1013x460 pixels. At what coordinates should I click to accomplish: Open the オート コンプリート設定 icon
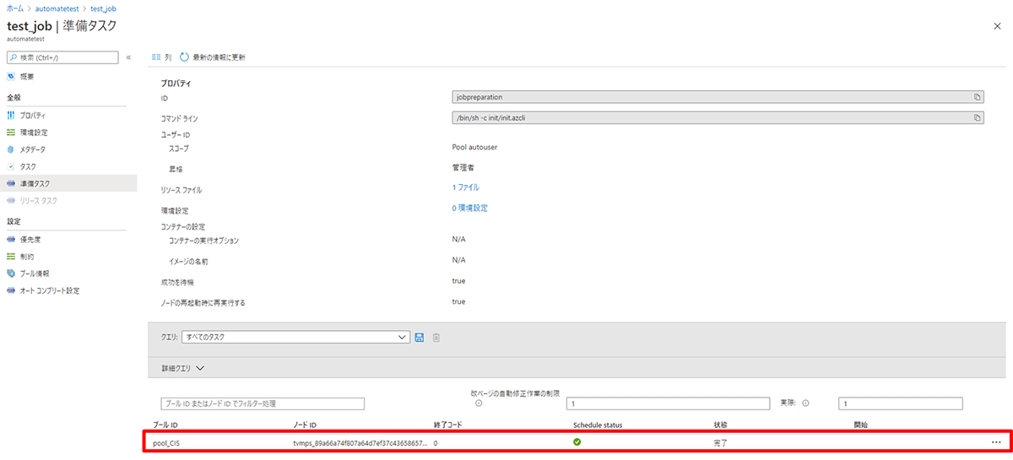click(11, 290)
